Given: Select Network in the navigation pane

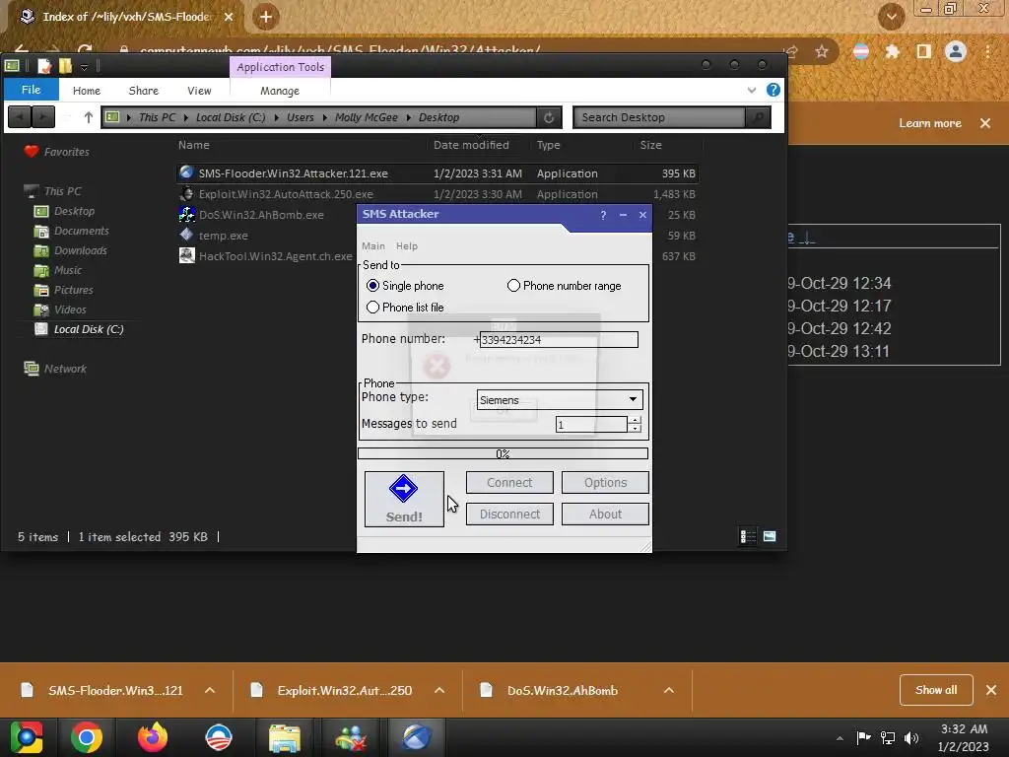Looking at the screenshot, I should pos(65,369).
